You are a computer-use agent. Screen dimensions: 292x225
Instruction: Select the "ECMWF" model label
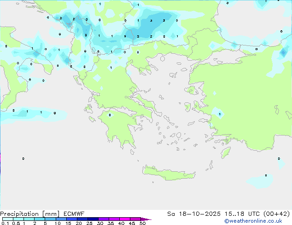click(x=74, y=214)
